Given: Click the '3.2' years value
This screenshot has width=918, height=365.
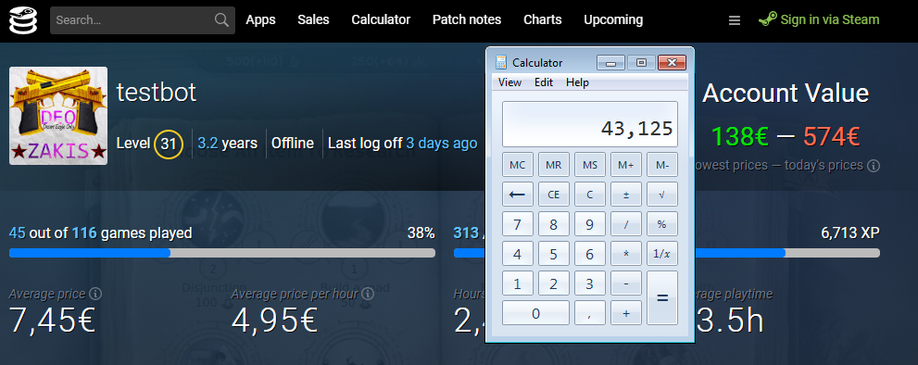Looking at the screenshot, I should coord(207,143).
